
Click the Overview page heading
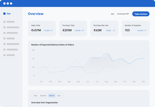click(36, 14)
